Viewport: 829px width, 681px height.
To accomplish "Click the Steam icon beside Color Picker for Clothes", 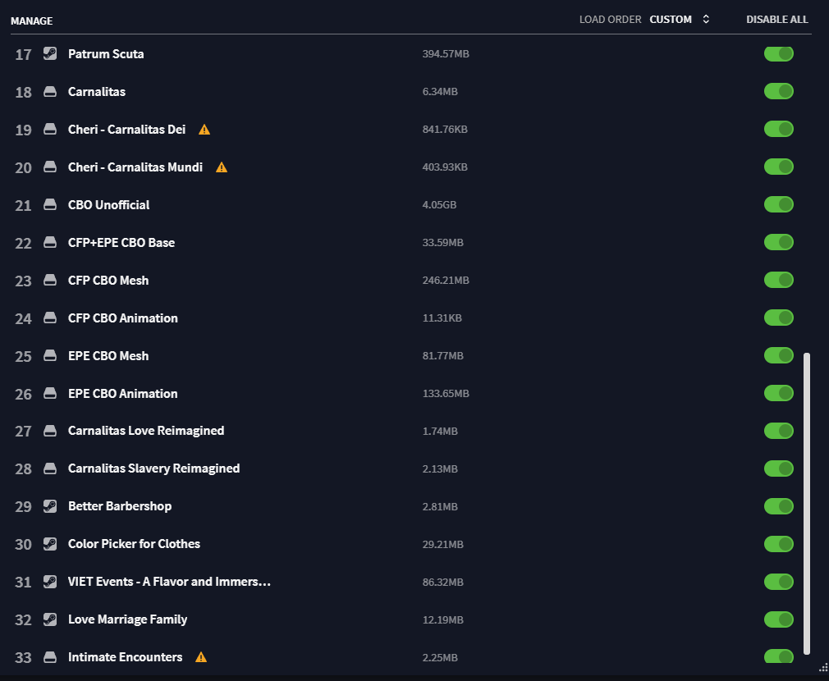I will 50,544.
